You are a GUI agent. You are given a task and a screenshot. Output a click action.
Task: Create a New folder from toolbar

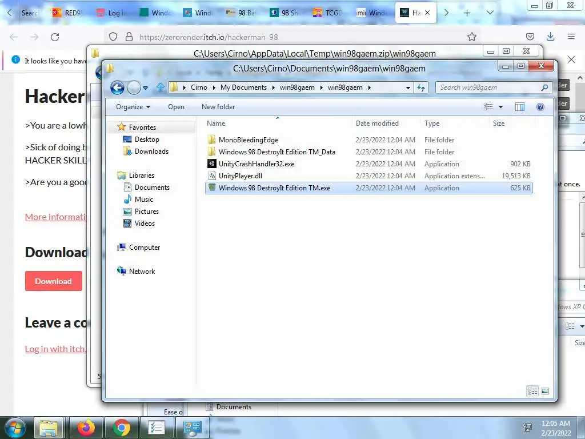(x=218, y=107)
